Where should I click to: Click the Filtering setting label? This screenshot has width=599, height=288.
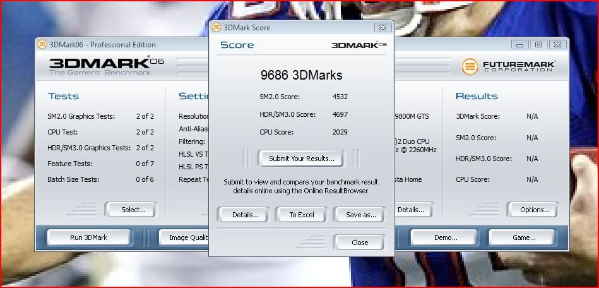(x=192, y=141)
